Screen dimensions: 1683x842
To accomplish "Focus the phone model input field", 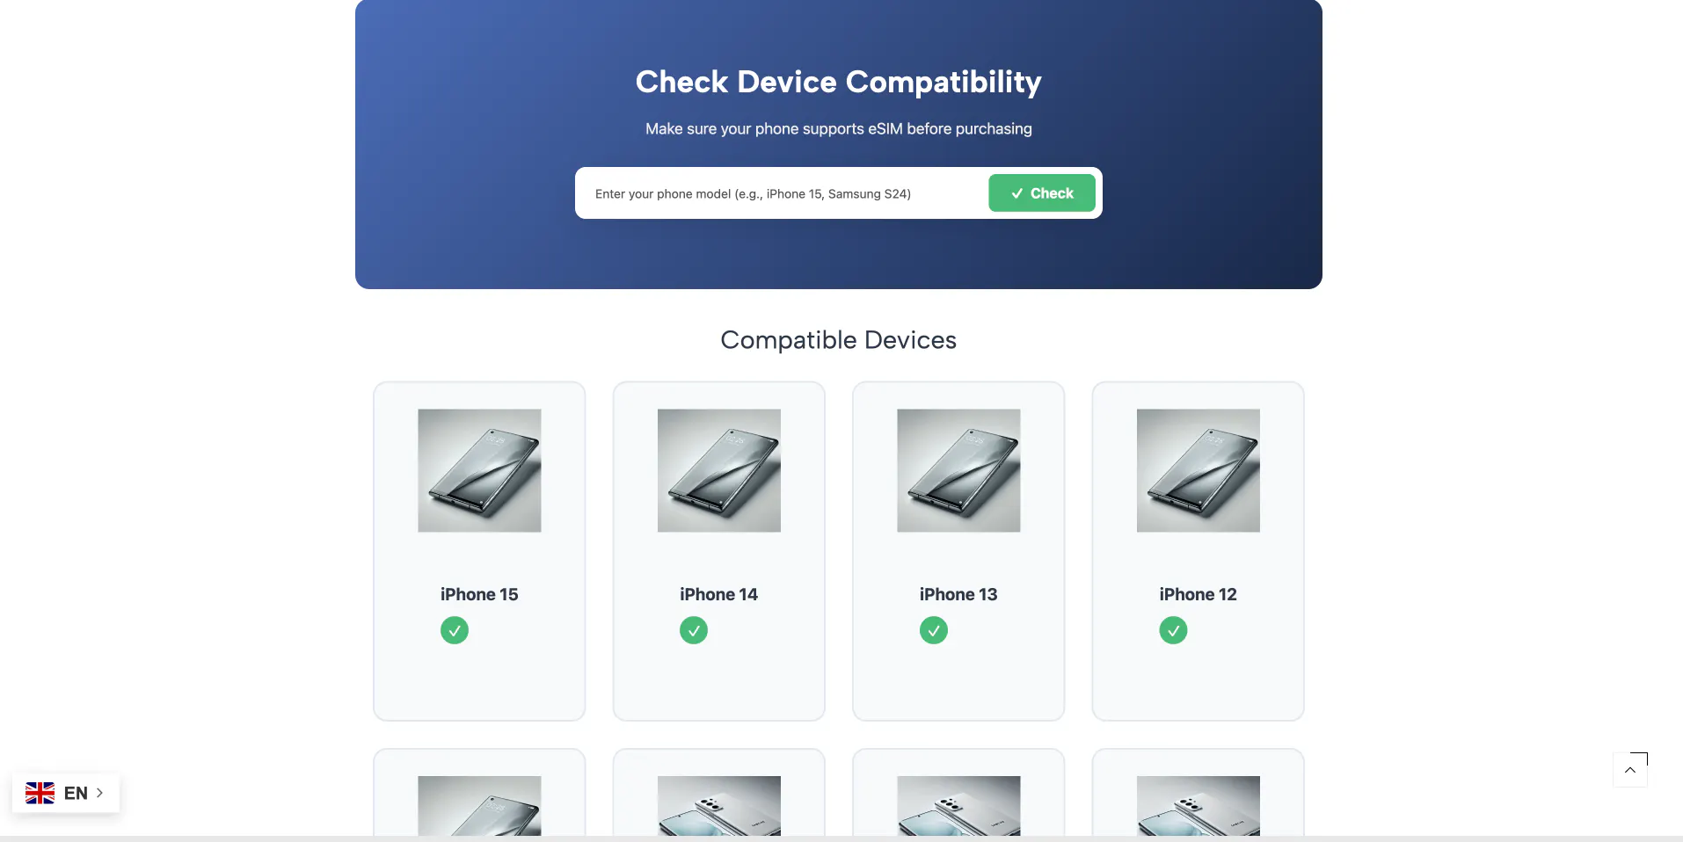I will tap(783, 193).
